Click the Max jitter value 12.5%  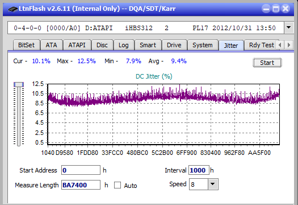coord(86,61)
